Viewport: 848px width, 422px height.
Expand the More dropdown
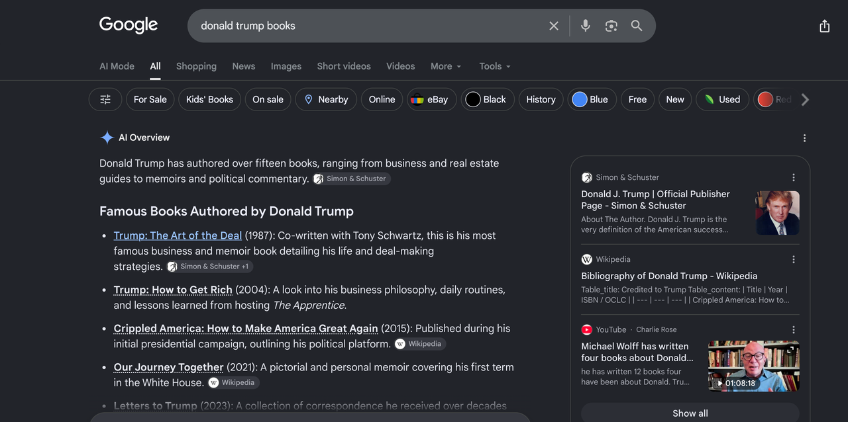[x=446, y=66]
